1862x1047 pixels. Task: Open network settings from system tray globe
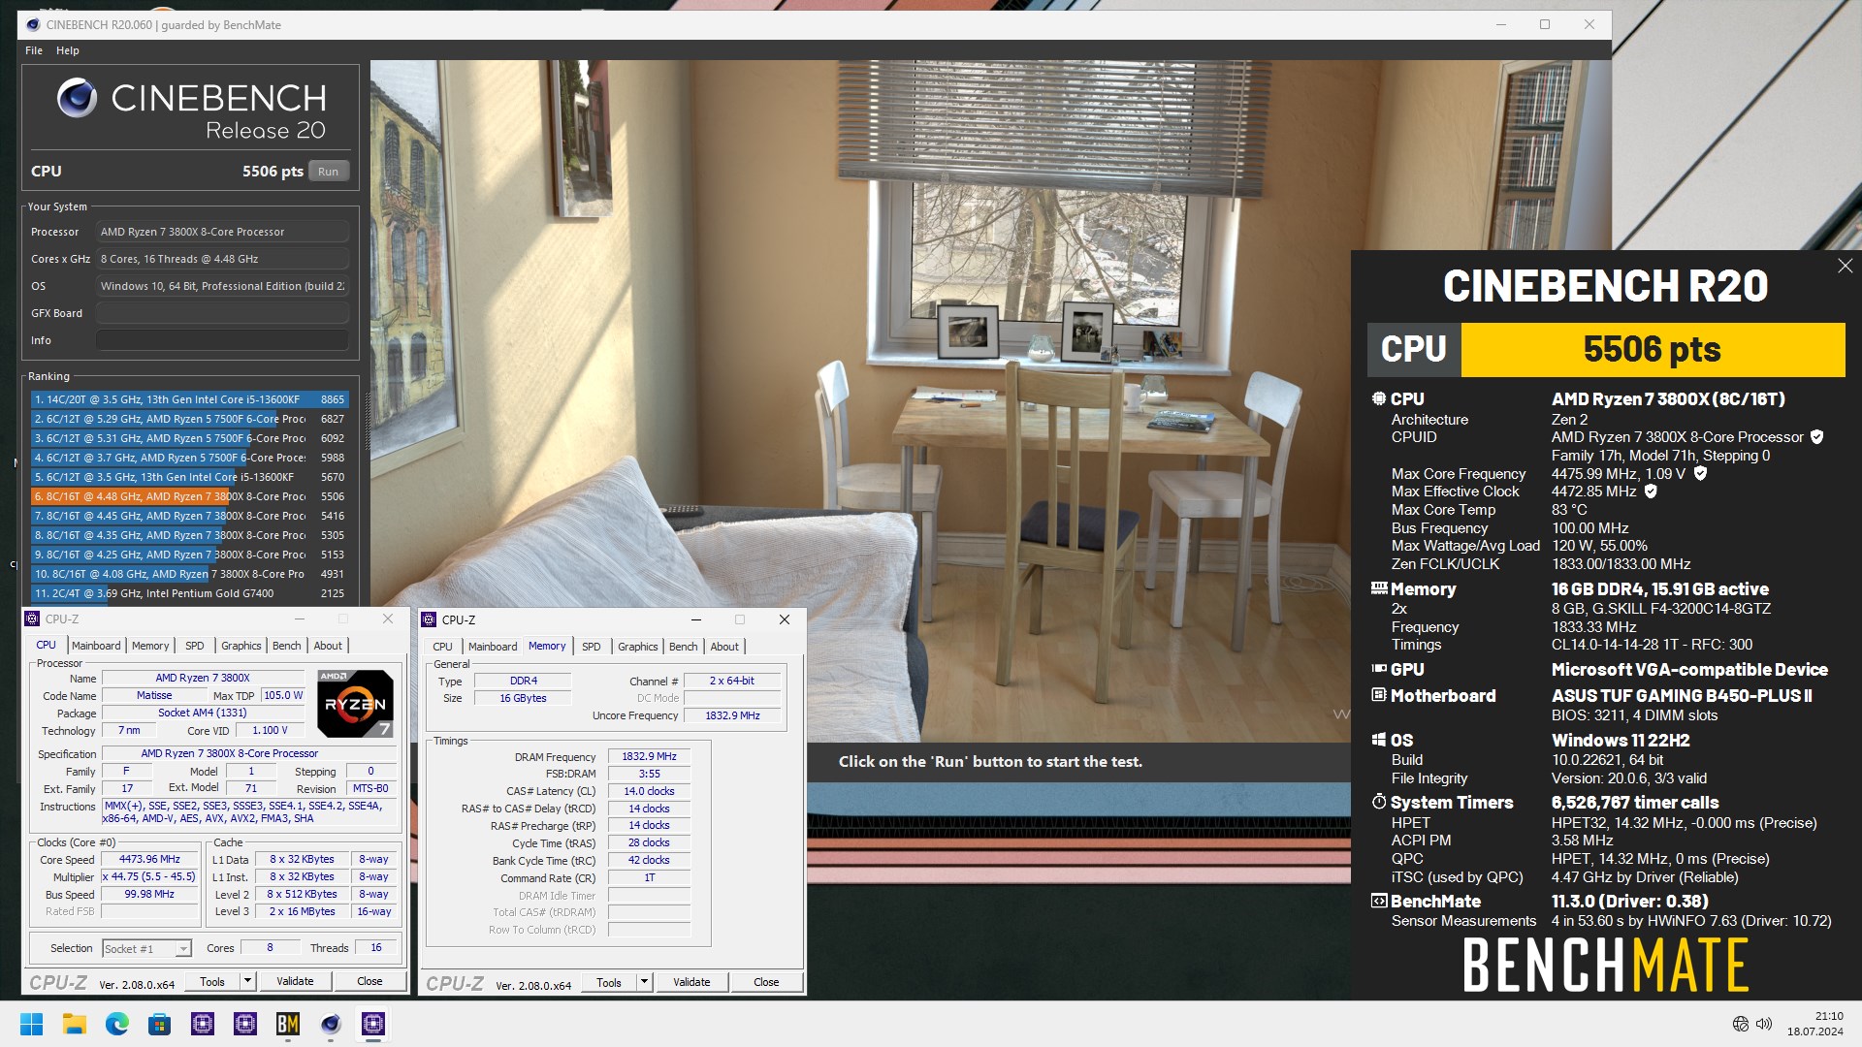1741,1024
